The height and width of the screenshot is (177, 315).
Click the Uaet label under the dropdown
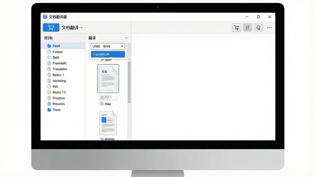pyautogui.click(x=108, y=60)
